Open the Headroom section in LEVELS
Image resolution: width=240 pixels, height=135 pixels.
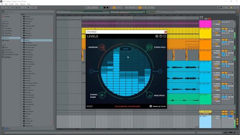102,47
